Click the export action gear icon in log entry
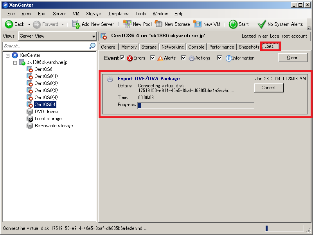 pyautogui.click(x=110, y=80)
